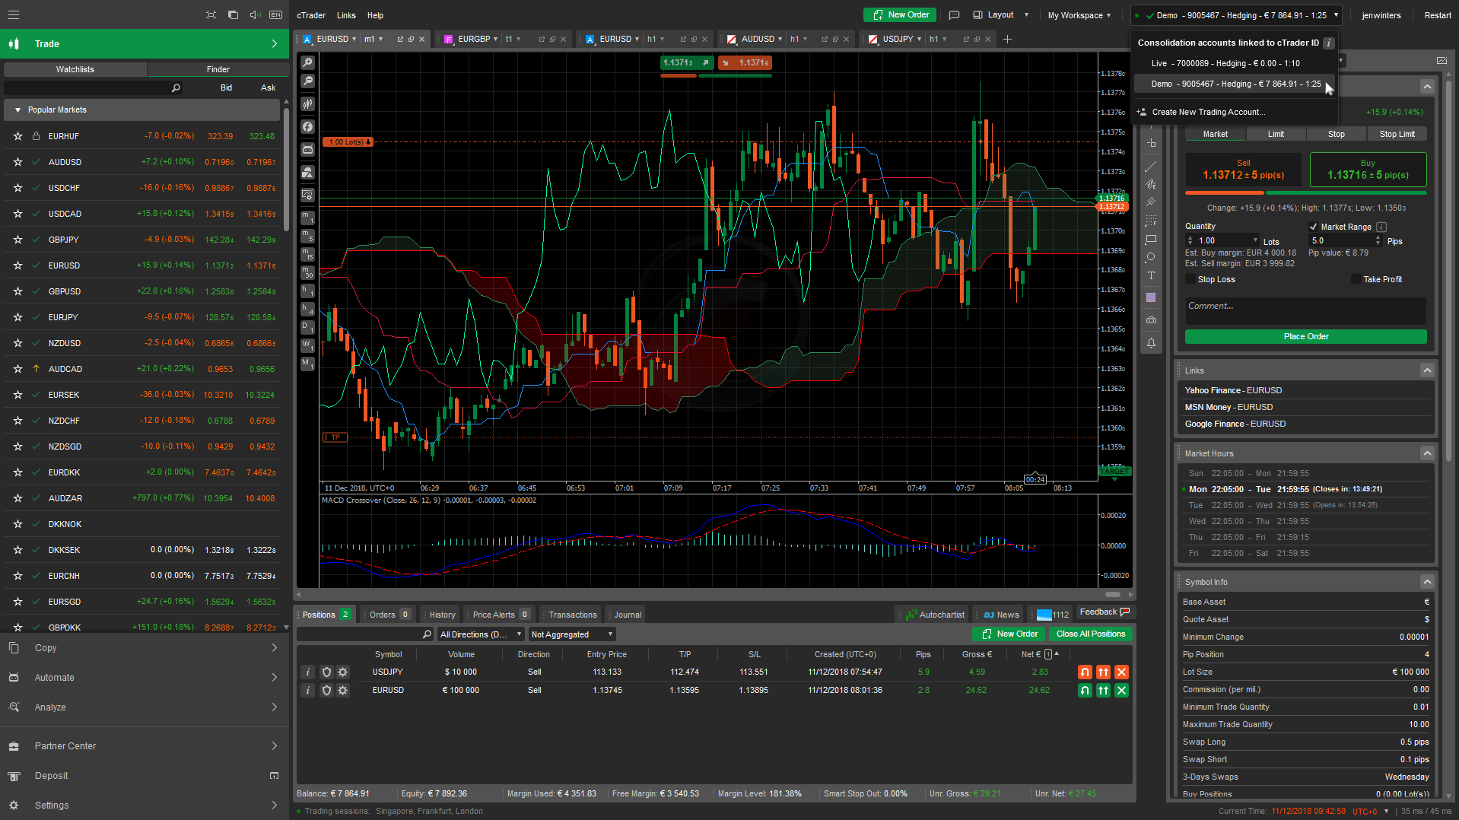Switch to the Finder tab

click(218, 69)
